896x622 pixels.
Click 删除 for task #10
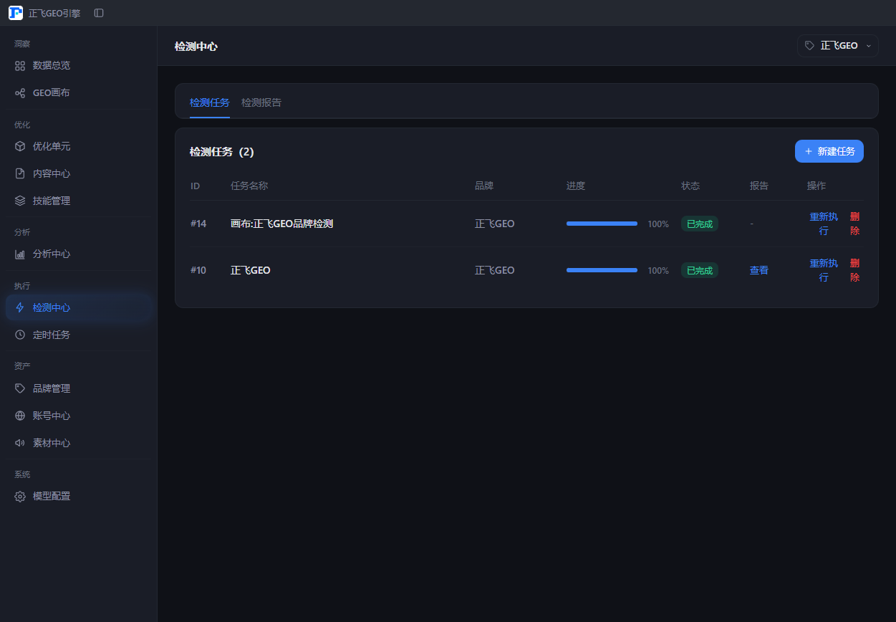click(854, 270)
